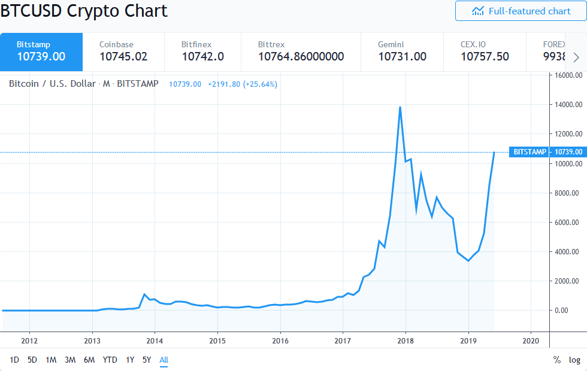The image size is (587, 371).
Task: Toggle logarithmic scale with the log button
Action: pos(574,360)
